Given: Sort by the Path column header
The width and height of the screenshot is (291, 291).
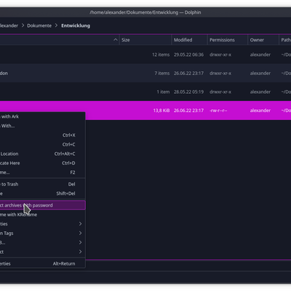Looking at the screenshot, I should [x=285, y=40].
